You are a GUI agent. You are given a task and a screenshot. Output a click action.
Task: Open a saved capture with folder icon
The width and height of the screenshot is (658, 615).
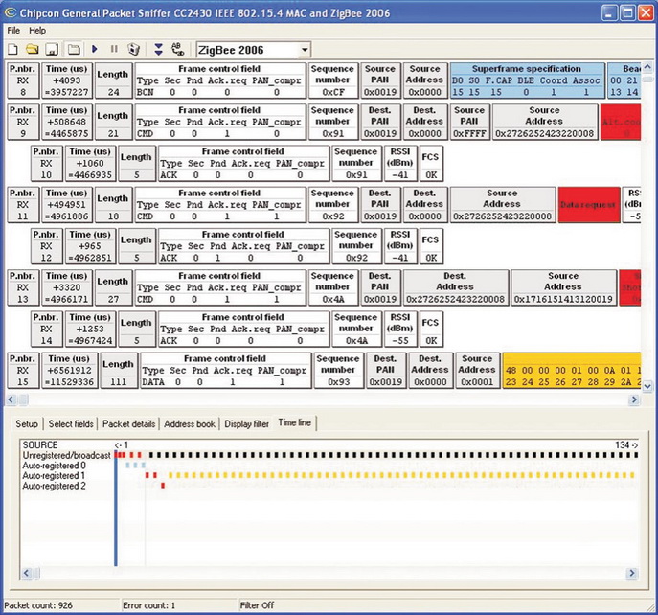click(32, 49)
